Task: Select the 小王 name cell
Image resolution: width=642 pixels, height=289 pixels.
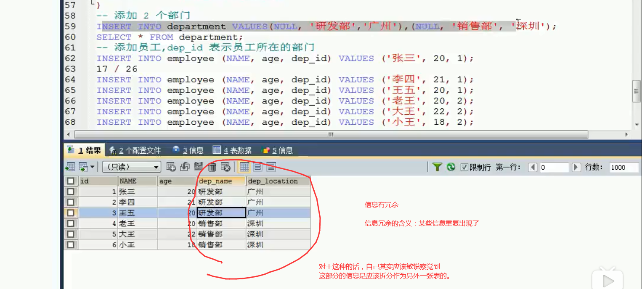Action: (x=138, y=244)
